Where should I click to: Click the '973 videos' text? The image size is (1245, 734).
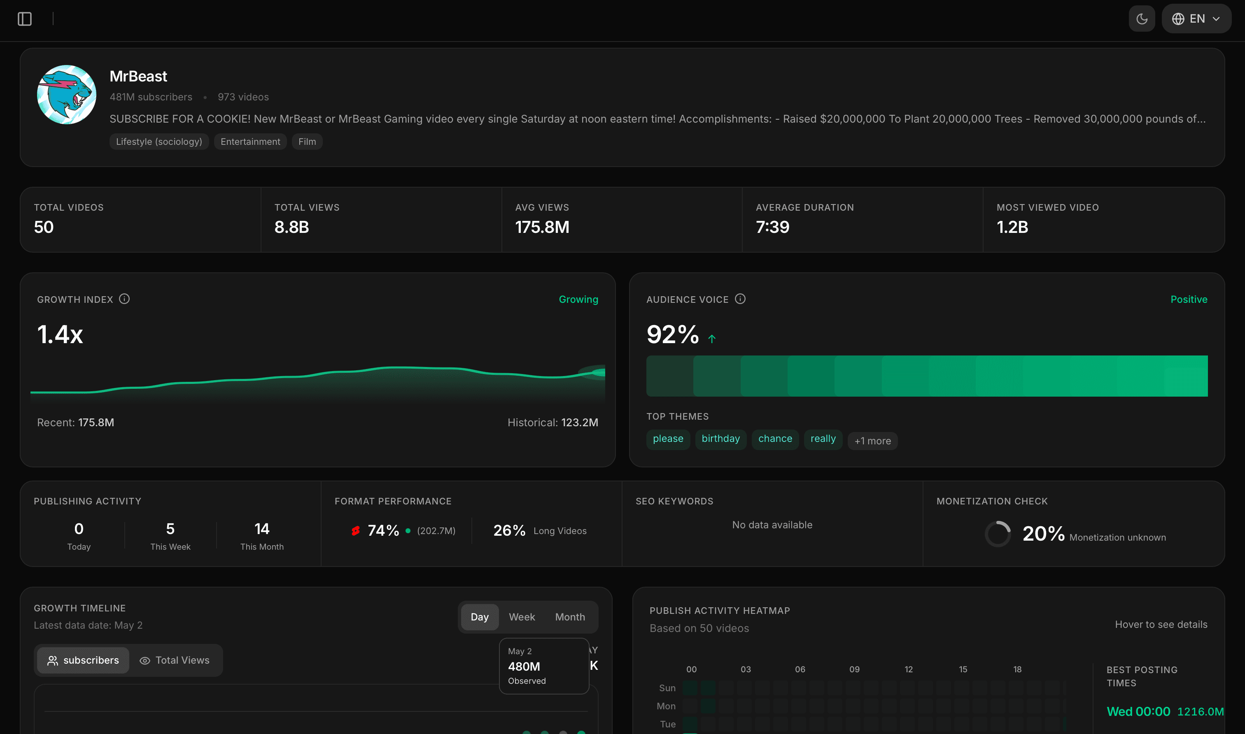243,97
